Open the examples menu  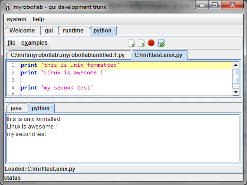pyautogui.click(x=34, y=43)
